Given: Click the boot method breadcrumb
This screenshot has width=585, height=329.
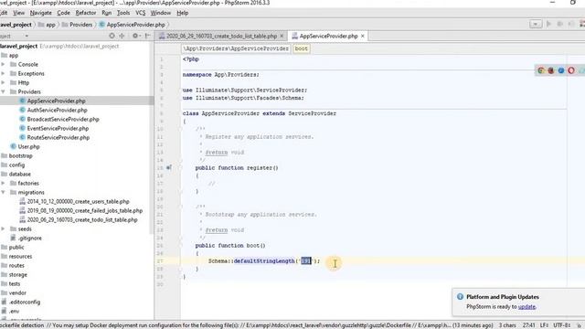Looking at the screenshot, I should tap(301, 48).
